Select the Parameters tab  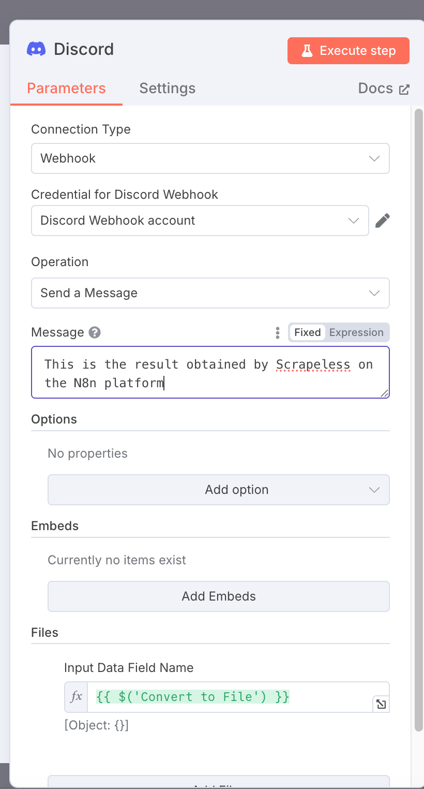[x=66, y=89]
